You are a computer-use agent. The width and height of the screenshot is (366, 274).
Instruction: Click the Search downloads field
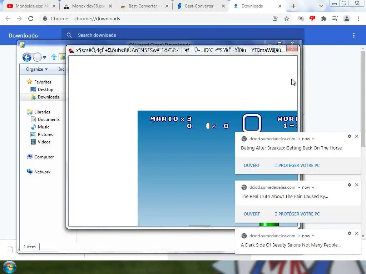183,35
